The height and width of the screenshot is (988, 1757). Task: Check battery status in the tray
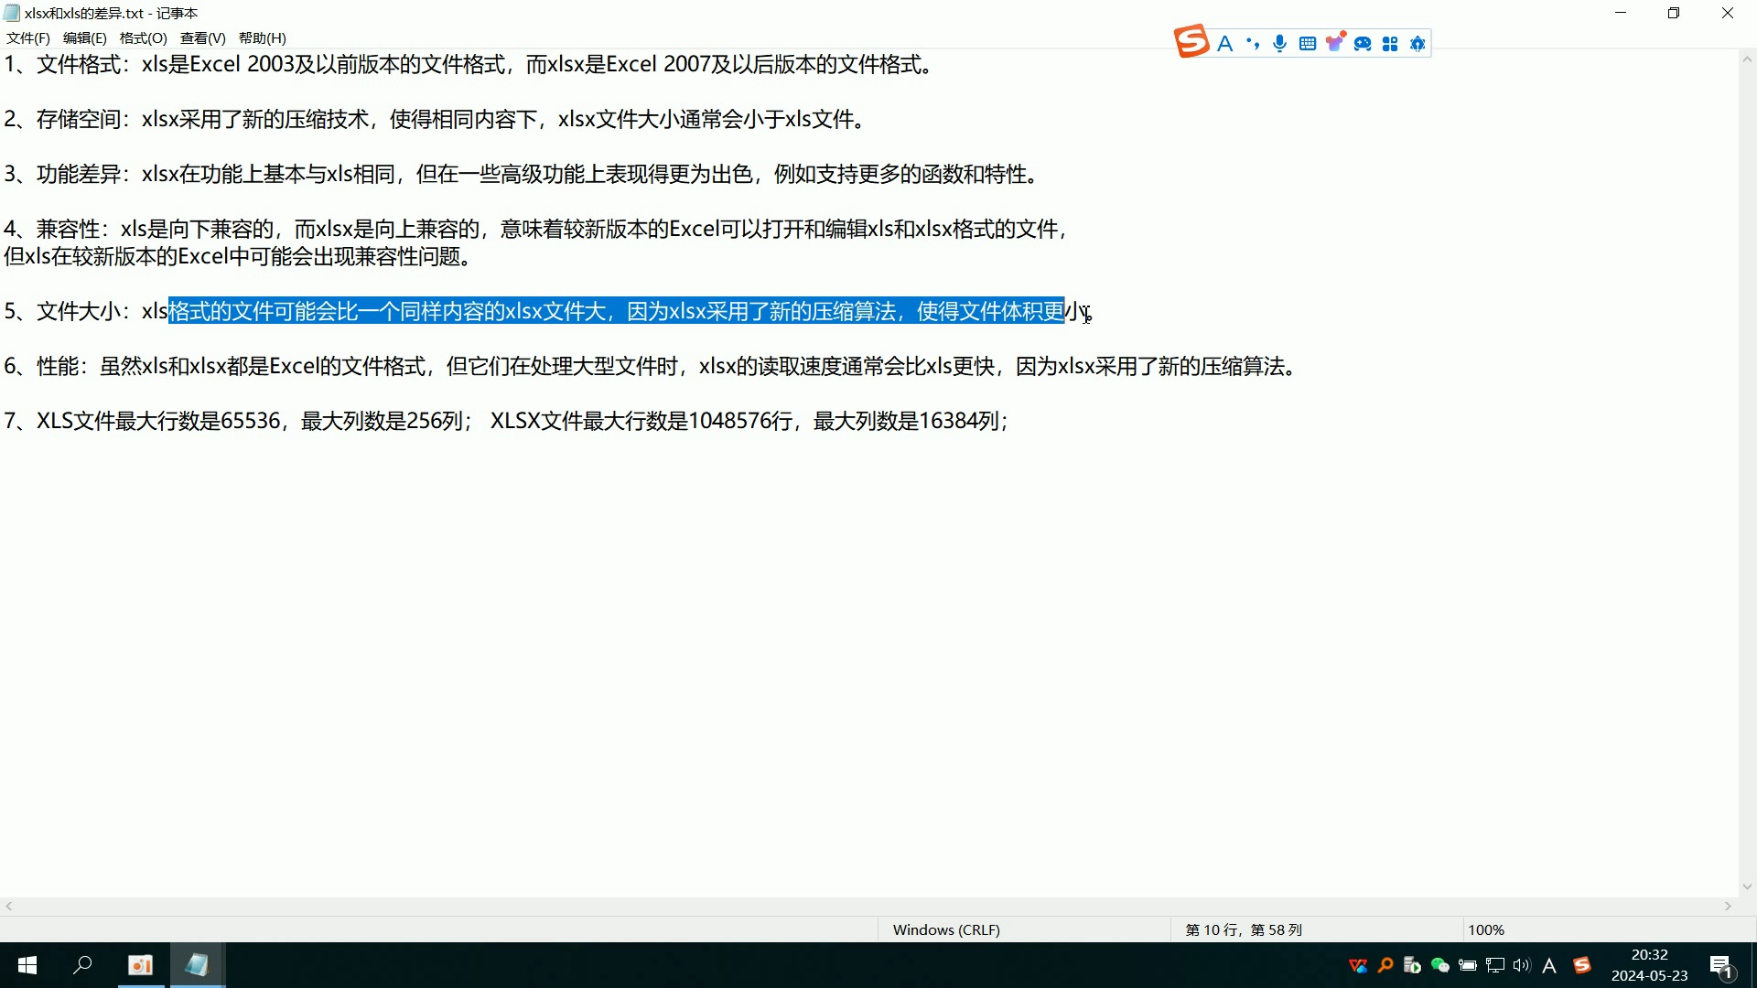point(1468,965)
